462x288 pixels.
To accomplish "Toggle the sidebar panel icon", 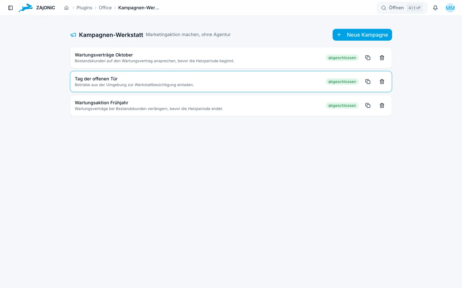I will [10, 8].
